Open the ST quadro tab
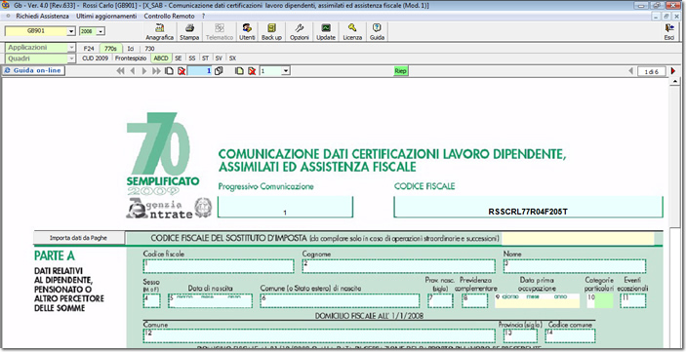Screen dimensions: 686x352 click(x=205, y=59)
